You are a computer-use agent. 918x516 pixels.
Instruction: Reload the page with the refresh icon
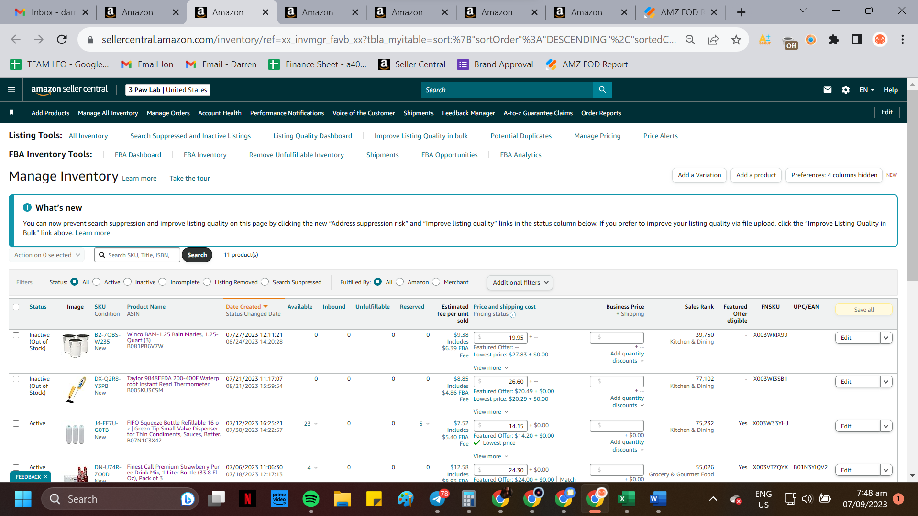(x=62, y=40)
